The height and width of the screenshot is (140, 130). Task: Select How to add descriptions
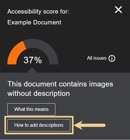point(39,125)
